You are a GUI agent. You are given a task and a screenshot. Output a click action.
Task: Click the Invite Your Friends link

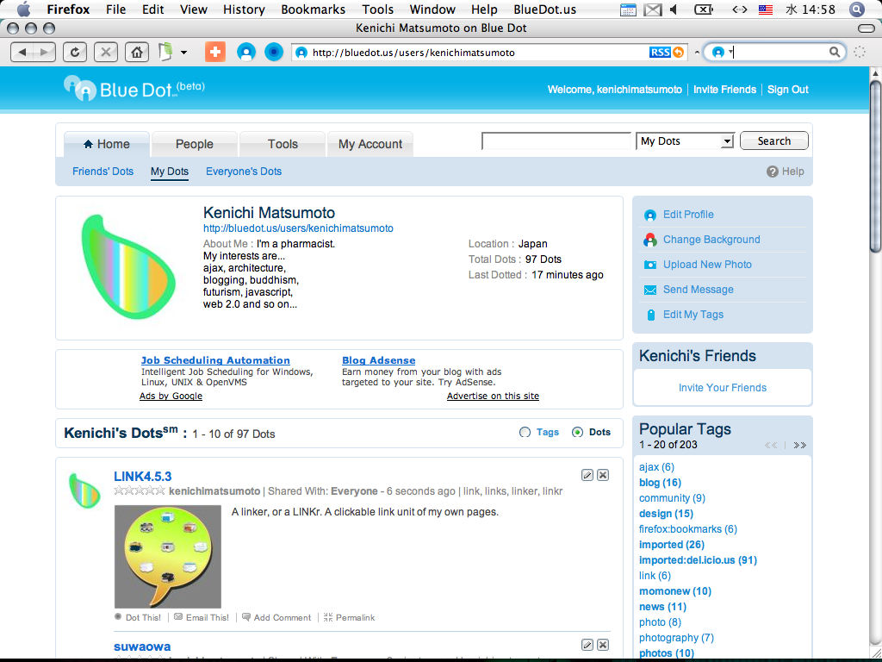point(723,388)
